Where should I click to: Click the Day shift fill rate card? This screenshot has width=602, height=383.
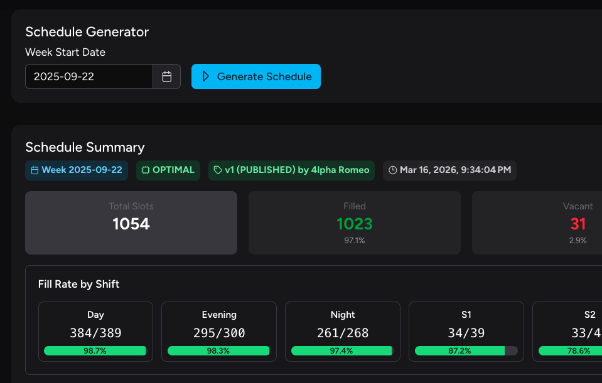coord(95,331)
